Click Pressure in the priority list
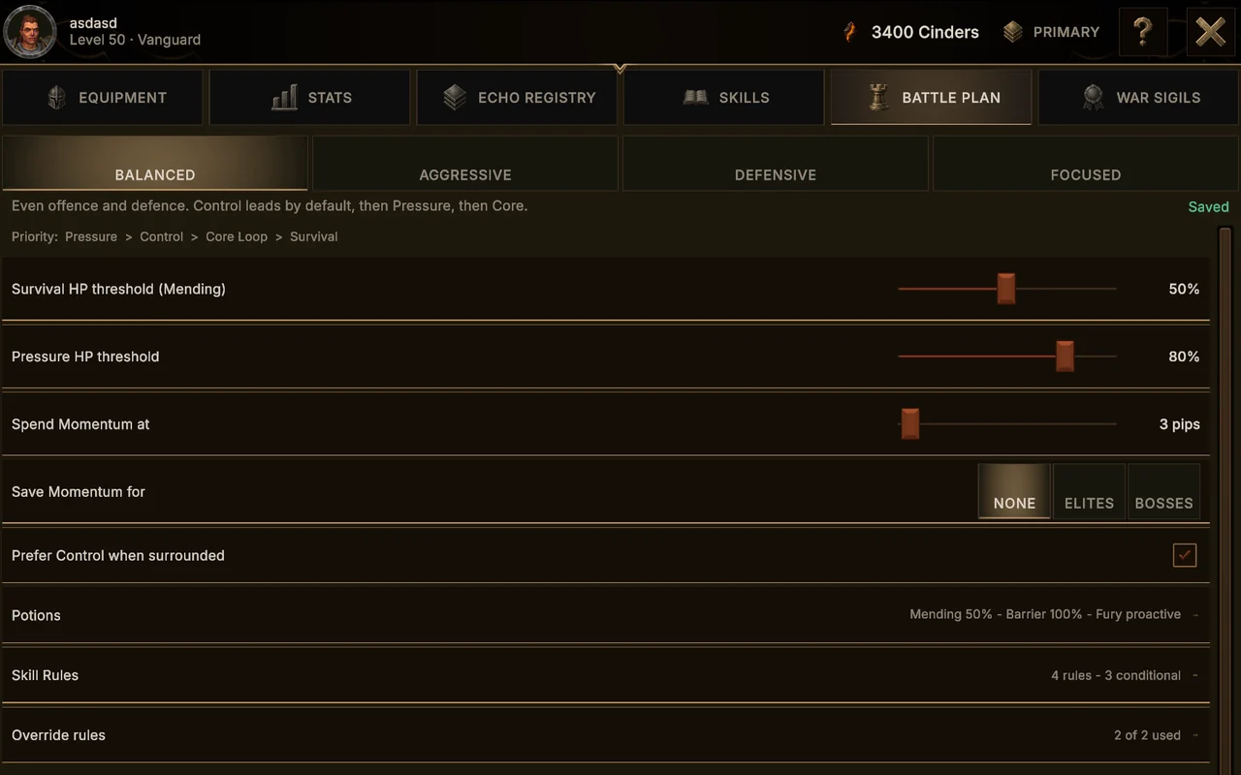The width and height of the screenshot is (1241, 775). coord(91,236)
